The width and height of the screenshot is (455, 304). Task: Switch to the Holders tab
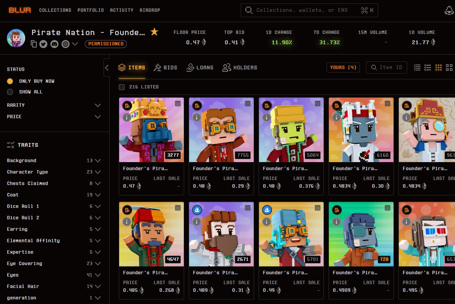coord(240,68)
